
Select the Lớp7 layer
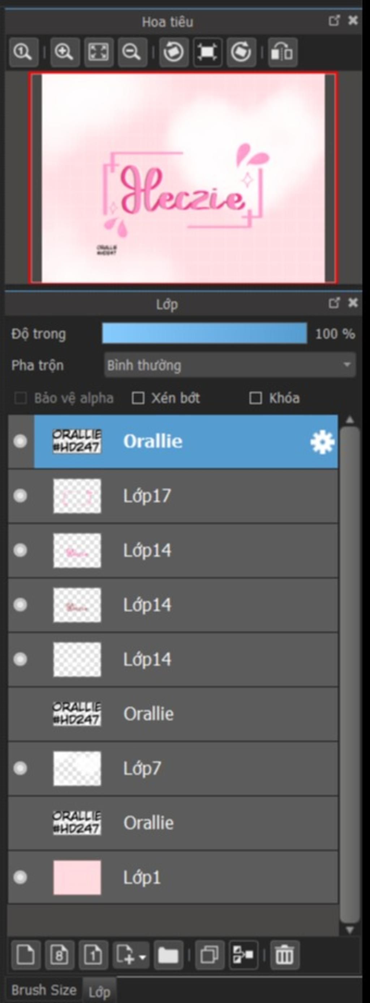pos(173,768)
